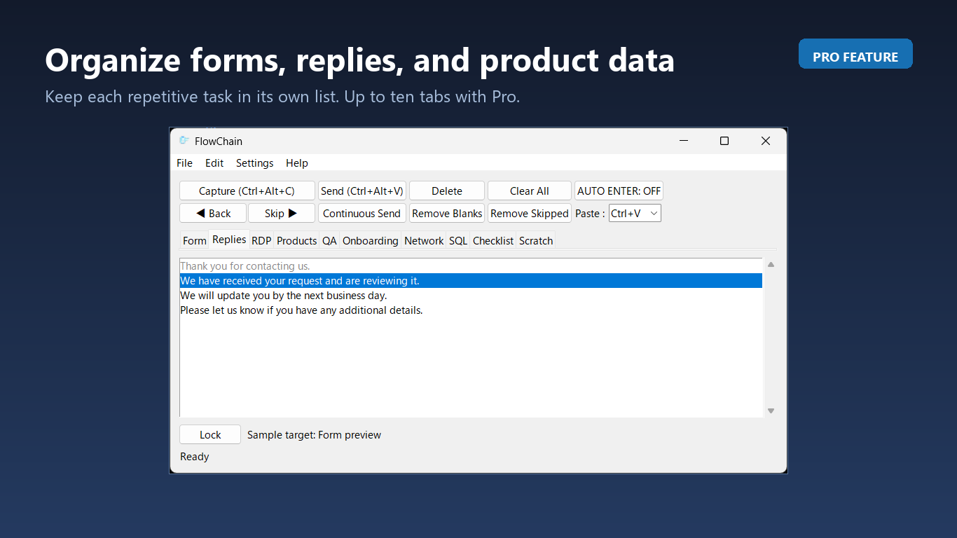Click Send (Ctrl+Alt+V) button
957x538 pixels.
(362, 191)
